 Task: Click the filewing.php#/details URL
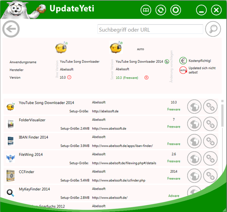pyautogui.click(x=124, y=163)
